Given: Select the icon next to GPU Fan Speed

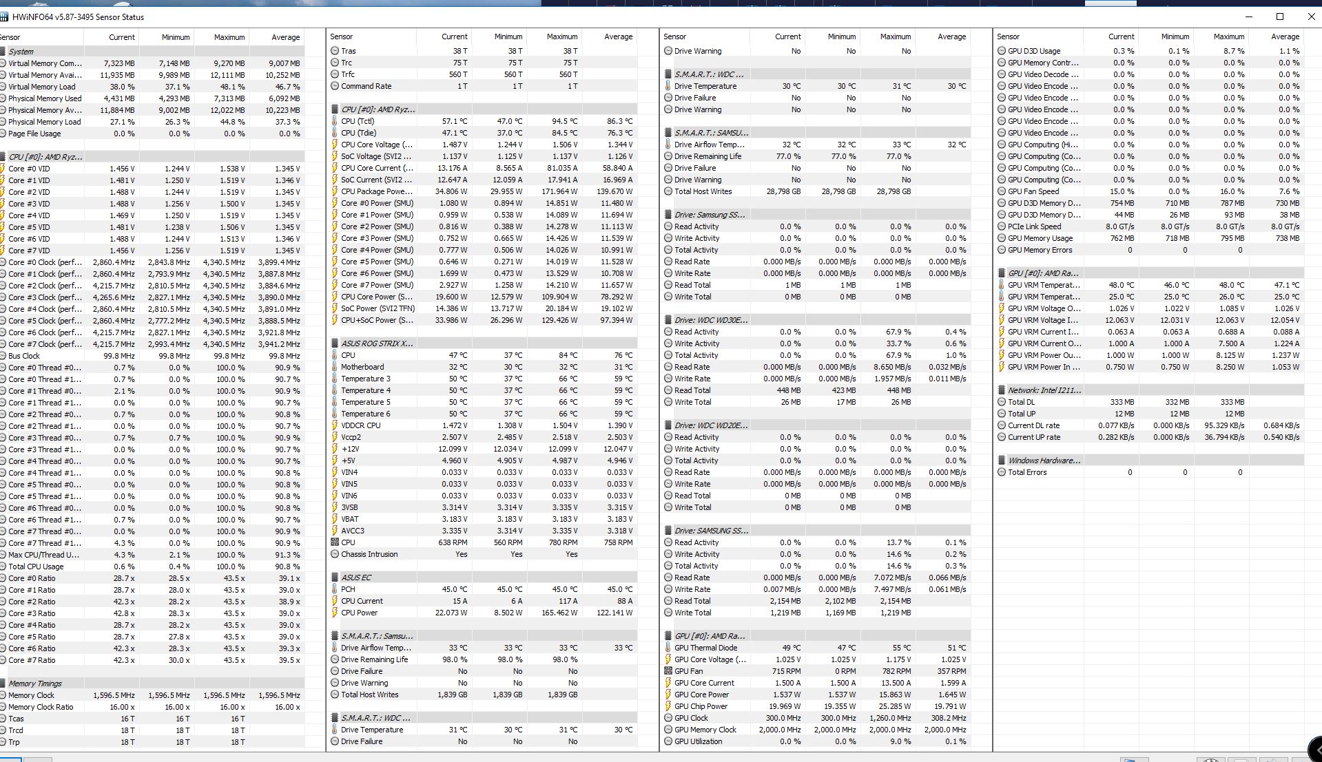Looking at the screenshot, I should click(1002, 191).
